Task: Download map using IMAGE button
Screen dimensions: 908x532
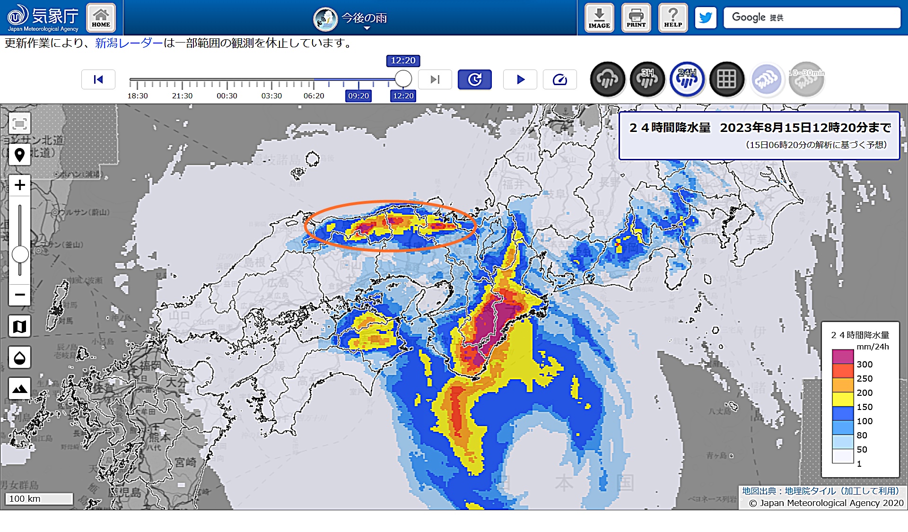Action: (x=599, y=17)
